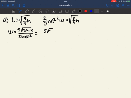The image size is (131, 98).
Task: Select the medium stroke width
Action: coord(102,11)
